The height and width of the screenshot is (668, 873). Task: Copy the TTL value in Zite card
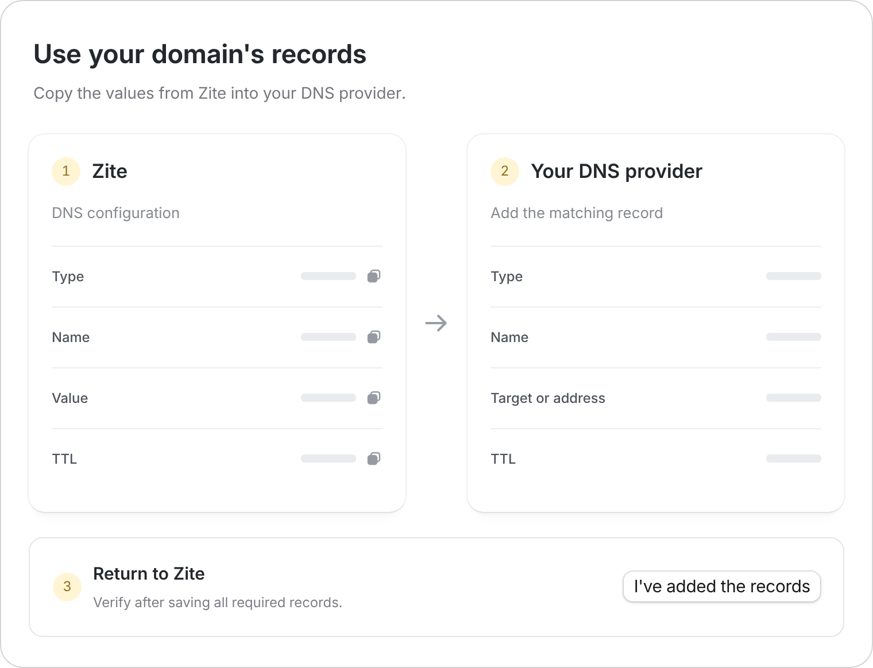[x=374, y=459]
